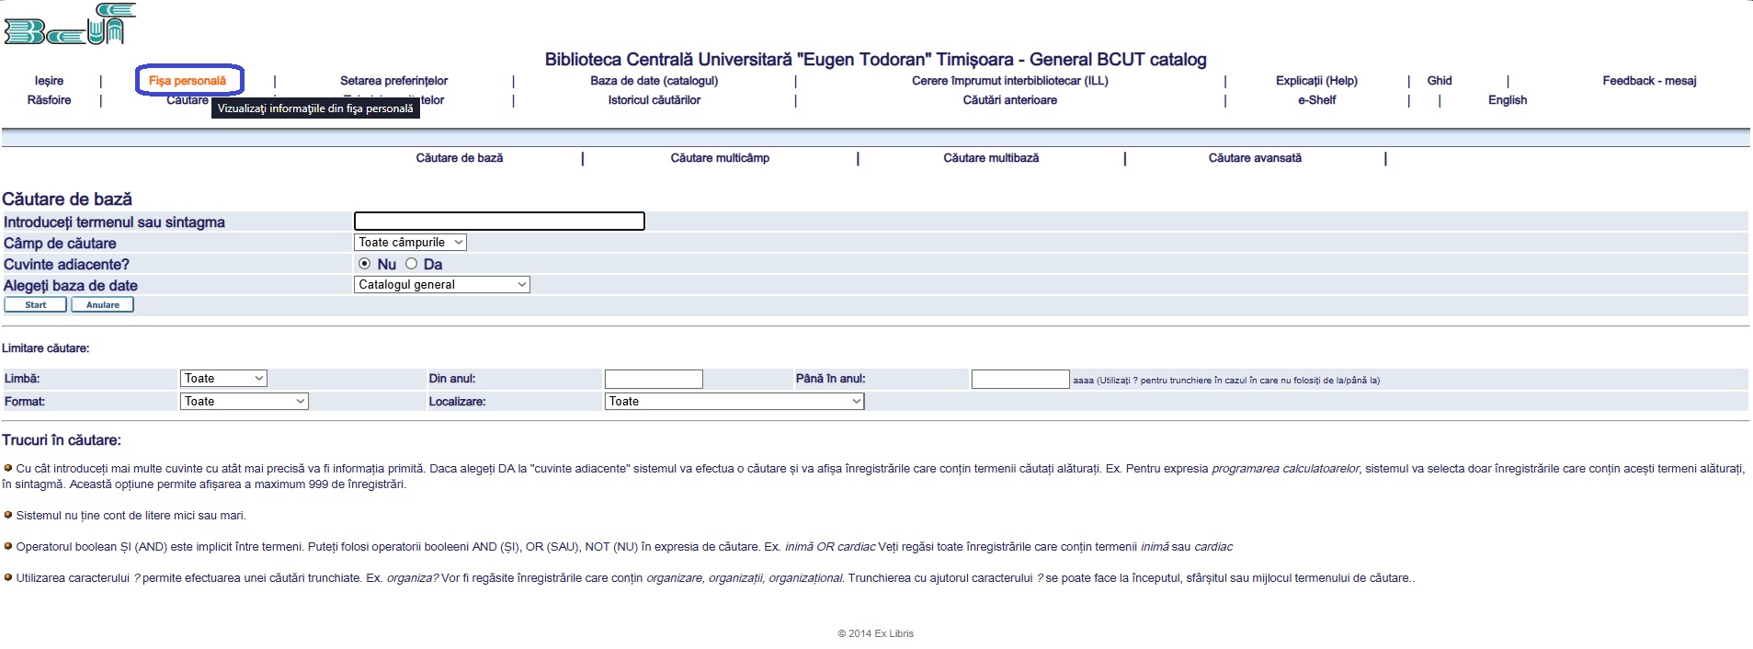The image size is (1753, 649).
Task: Open the 'Toate câmpurile' search field dropdown
Action: (x=410, y=243)
